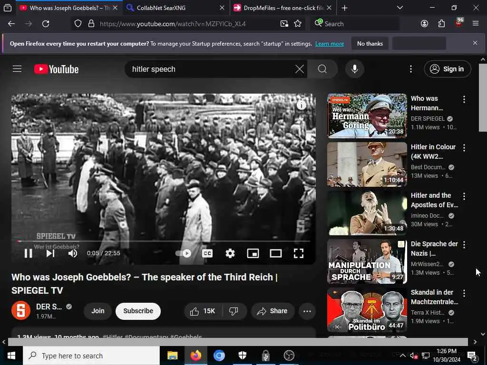
Task: Focus the YouTube search field
Action: click(x=211, y=69)
